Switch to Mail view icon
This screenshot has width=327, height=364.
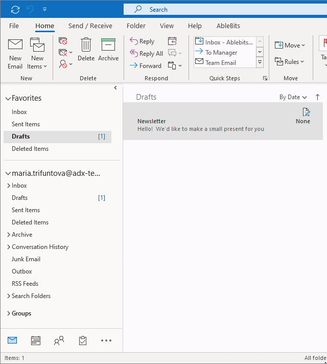12,340
